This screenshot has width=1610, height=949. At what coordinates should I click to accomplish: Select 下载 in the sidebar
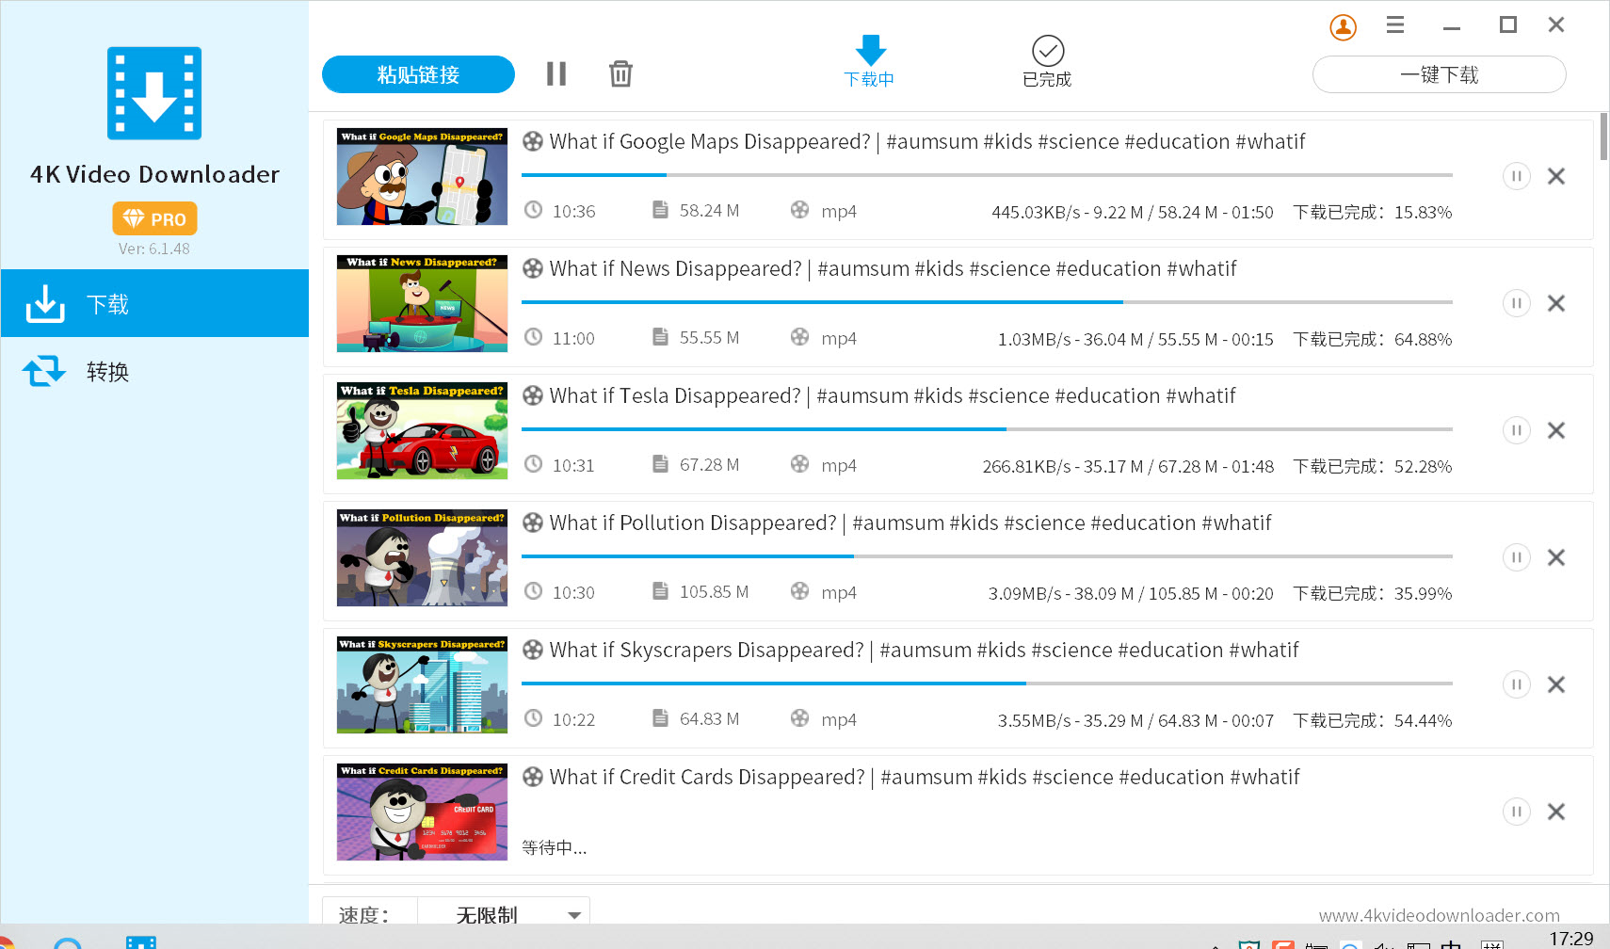[x=154, y=303]
